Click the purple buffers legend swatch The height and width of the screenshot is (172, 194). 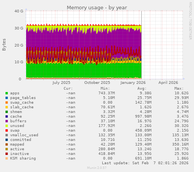point(7,121)
